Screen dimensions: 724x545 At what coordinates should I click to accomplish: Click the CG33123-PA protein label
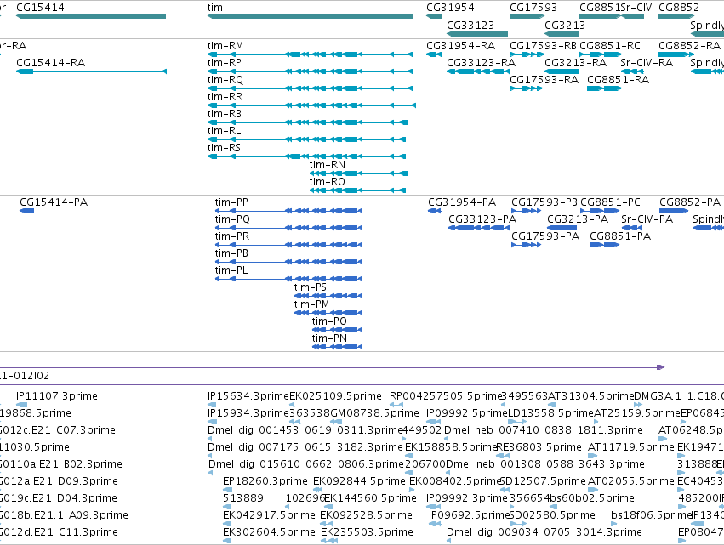tap(482, 219)
